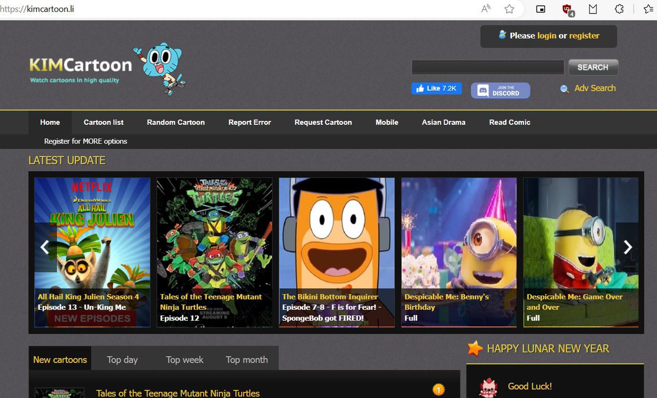Click the login link at the top

click(x=546, y=36)
